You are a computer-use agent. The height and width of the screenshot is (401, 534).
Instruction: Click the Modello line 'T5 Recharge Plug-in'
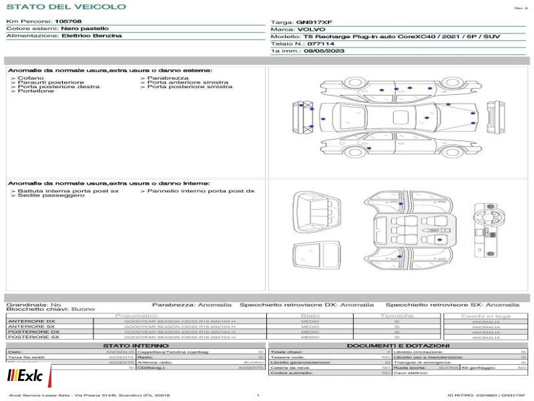point(402,37)
